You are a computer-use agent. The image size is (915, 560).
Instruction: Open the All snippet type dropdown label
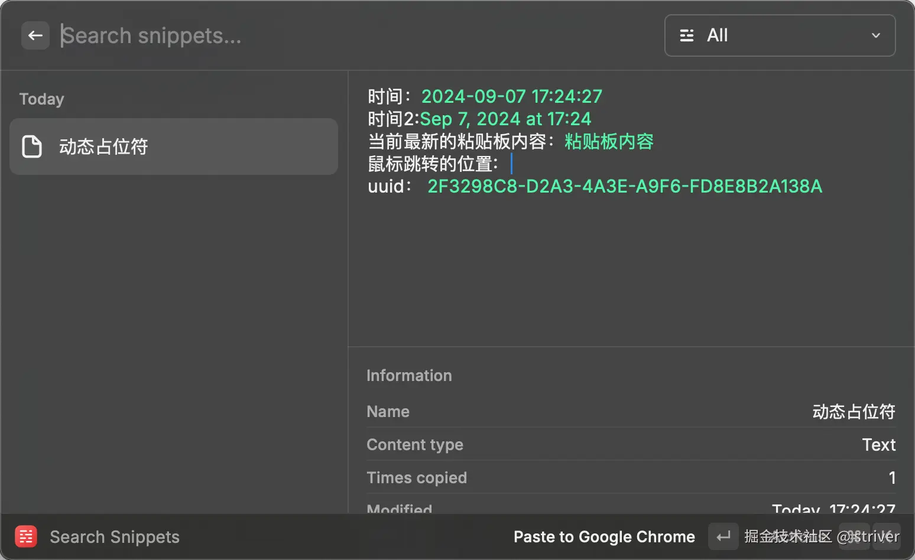coord(718,35)
